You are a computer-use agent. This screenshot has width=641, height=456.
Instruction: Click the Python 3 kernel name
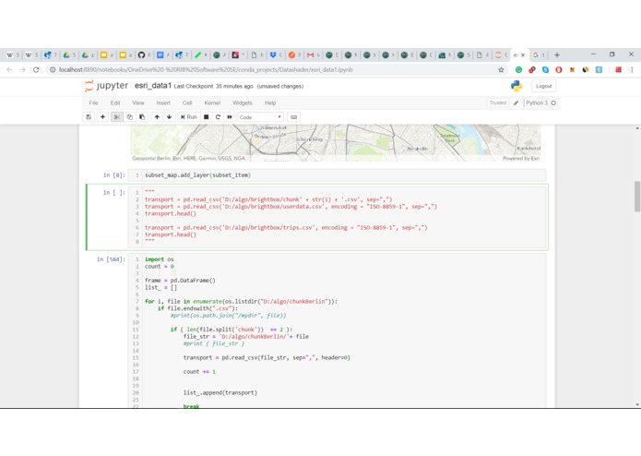tap(537, 102)
